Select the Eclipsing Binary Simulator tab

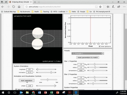[x=20, y=2]
